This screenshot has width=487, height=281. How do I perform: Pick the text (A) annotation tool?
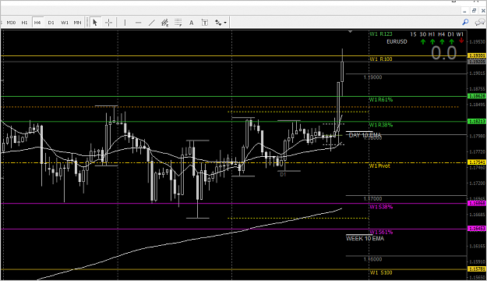pos(192,23)
